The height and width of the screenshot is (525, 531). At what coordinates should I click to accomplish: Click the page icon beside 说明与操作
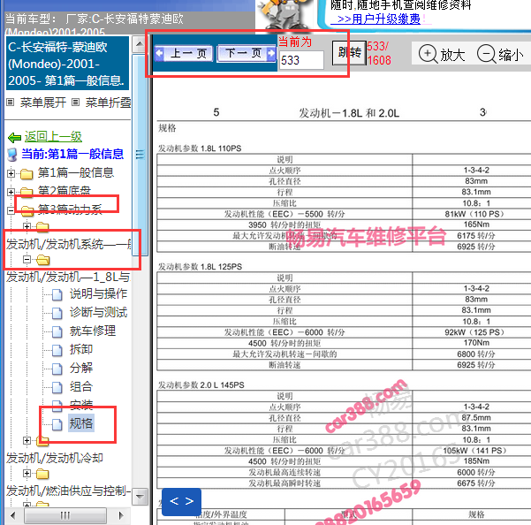coord(57,294)
